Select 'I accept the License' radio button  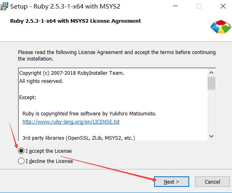click(21, 151)
